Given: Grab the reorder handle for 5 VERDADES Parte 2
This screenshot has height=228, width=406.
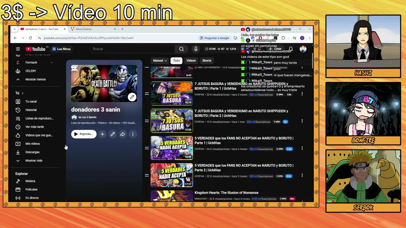Looking at the screenshot, I should pos(147,175).
